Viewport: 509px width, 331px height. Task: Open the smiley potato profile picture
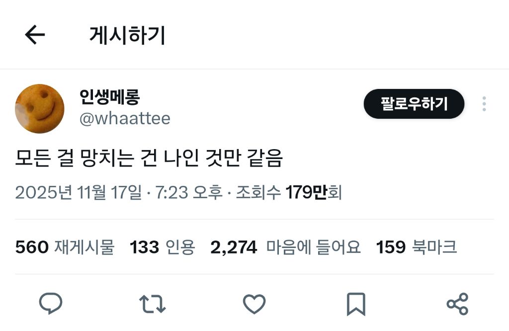coord(40,108)
